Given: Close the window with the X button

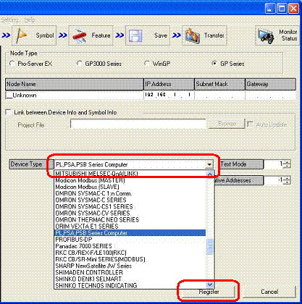Looking at the screenshot, I should coord(293,9).
